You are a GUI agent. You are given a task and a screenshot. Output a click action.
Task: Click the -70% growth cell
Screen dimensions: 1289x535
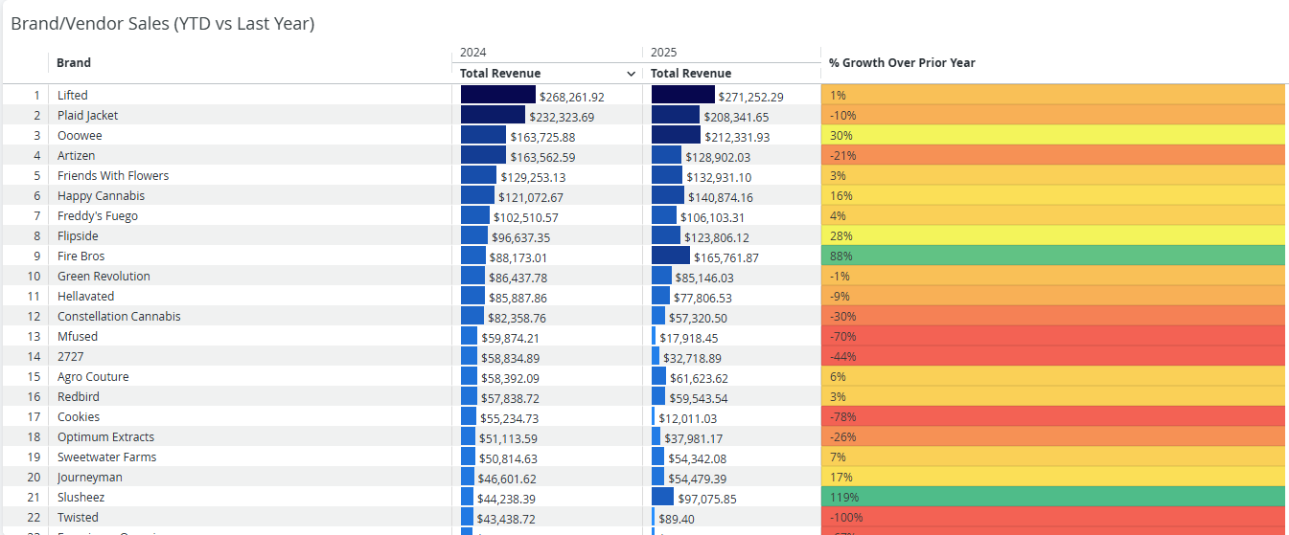(x=1054, y=336)
